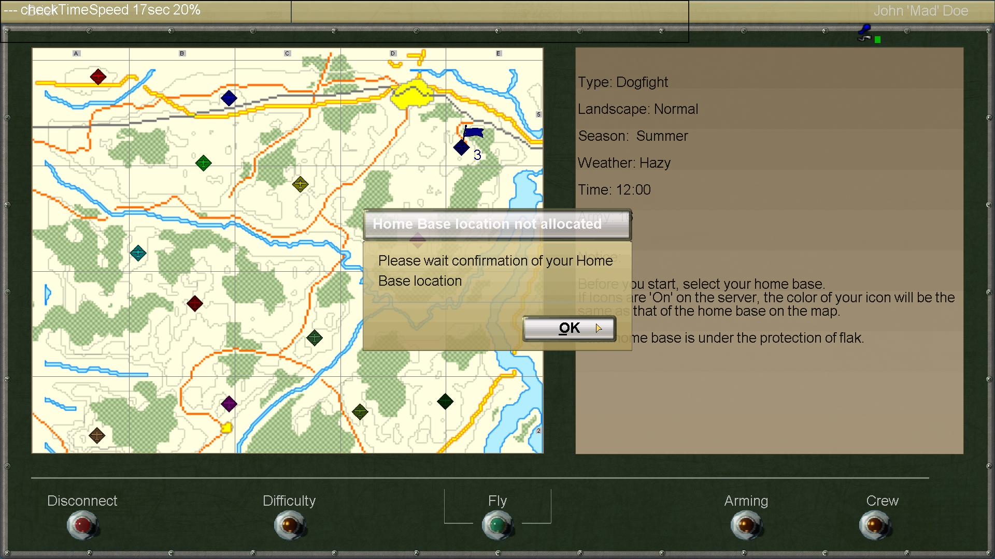Click the dark green diamond base bottom-right

pos(445,401)
